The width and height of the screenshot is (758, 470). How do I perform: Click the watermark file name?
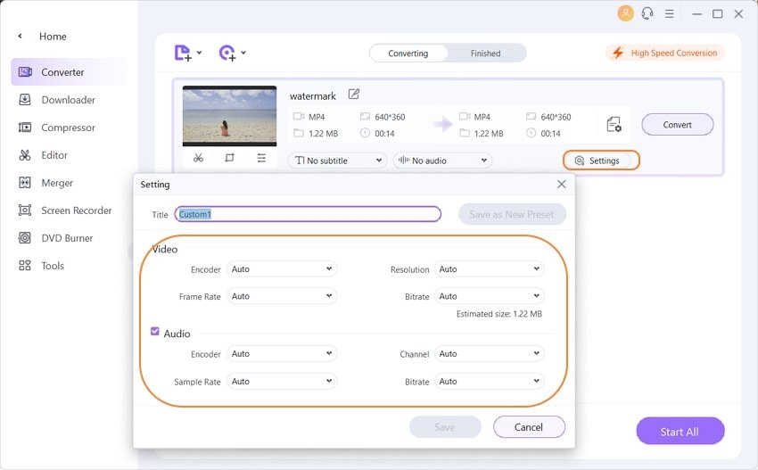coord(313,95)
